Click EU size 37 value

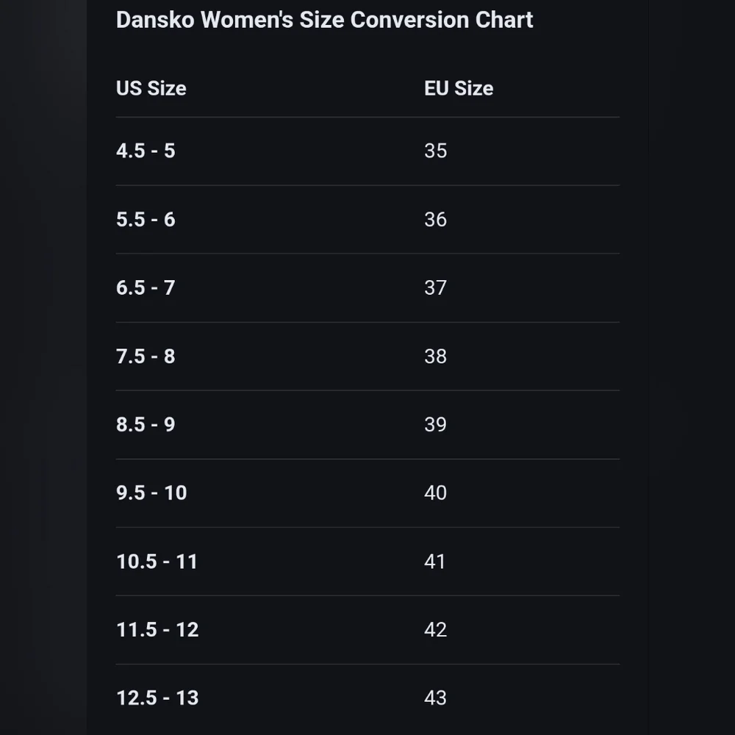(435, 288)
